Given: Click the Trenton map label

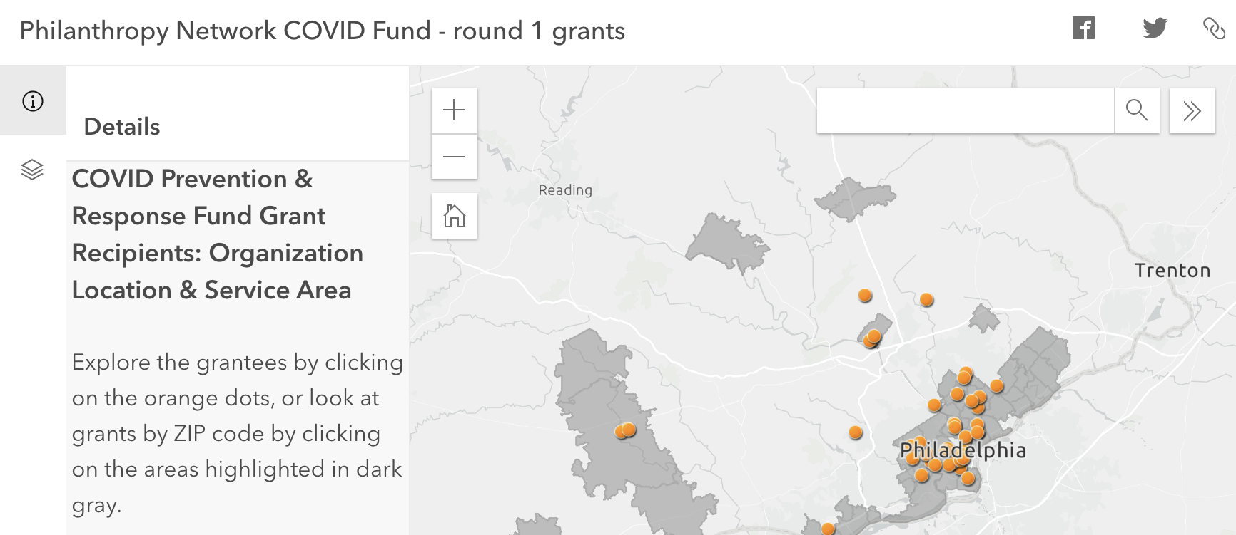Looking at the screenshot, I should pyautogui.click(x=1172, y=271).
